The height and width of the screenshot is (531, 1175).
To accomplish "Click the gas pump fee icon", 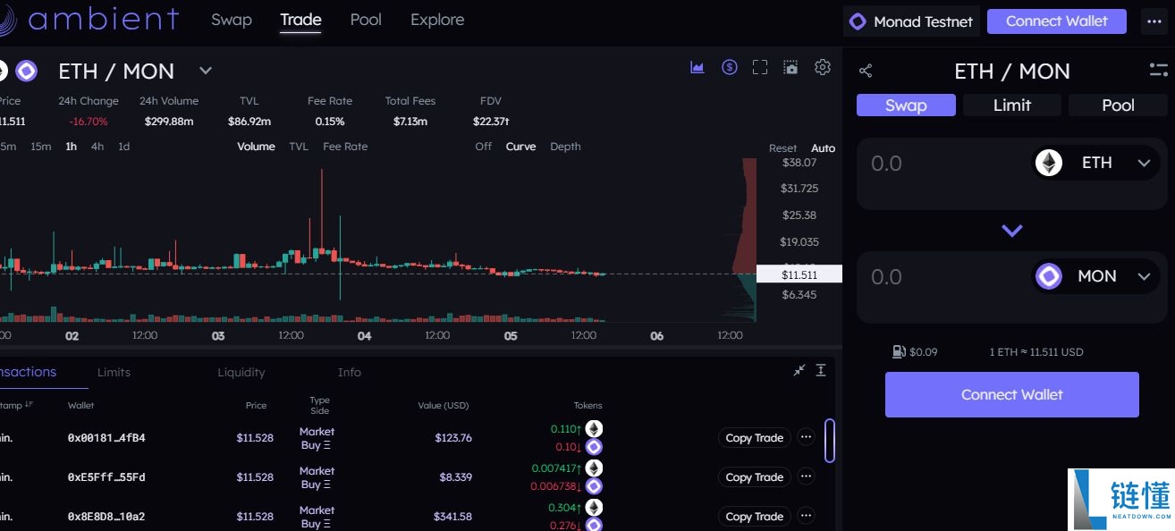I will pos(899,351).
